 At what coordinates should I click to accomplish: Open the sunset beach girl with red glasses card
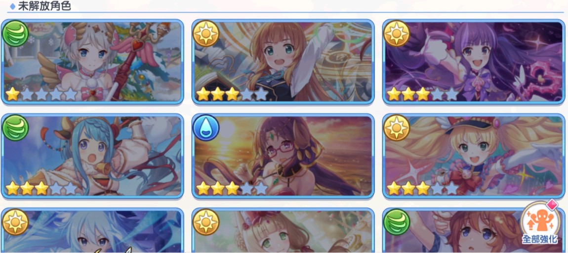coord(283,156)
